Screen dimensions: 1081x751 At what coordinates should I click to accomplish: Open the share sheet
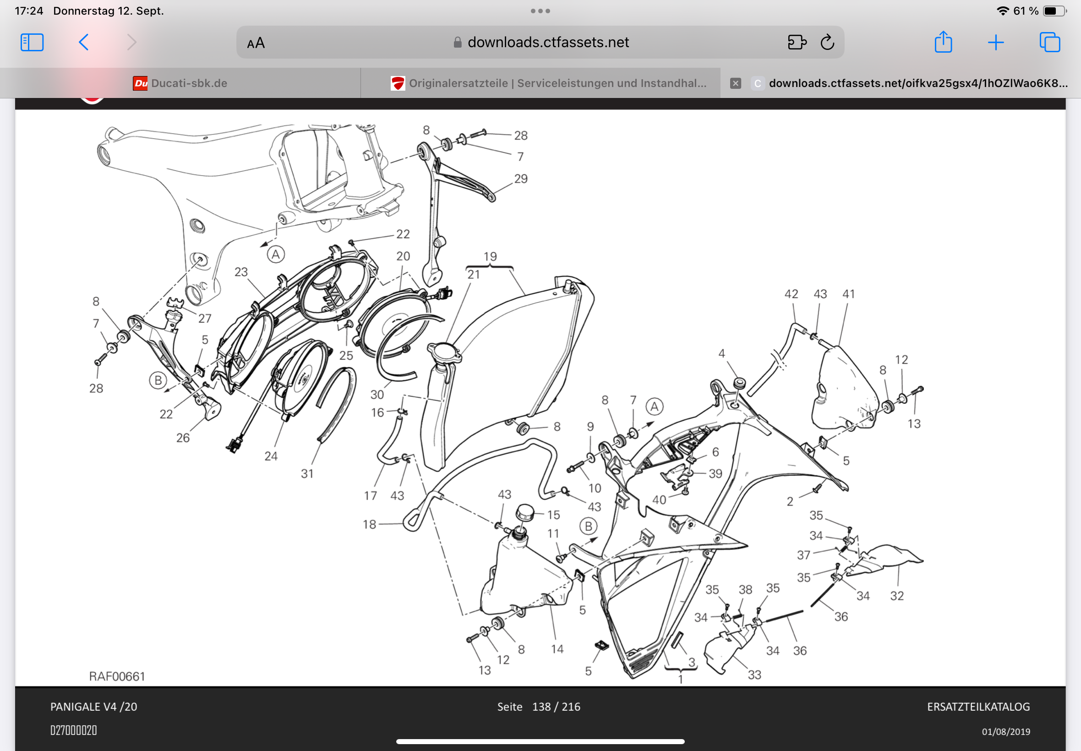tap(943, 42)
